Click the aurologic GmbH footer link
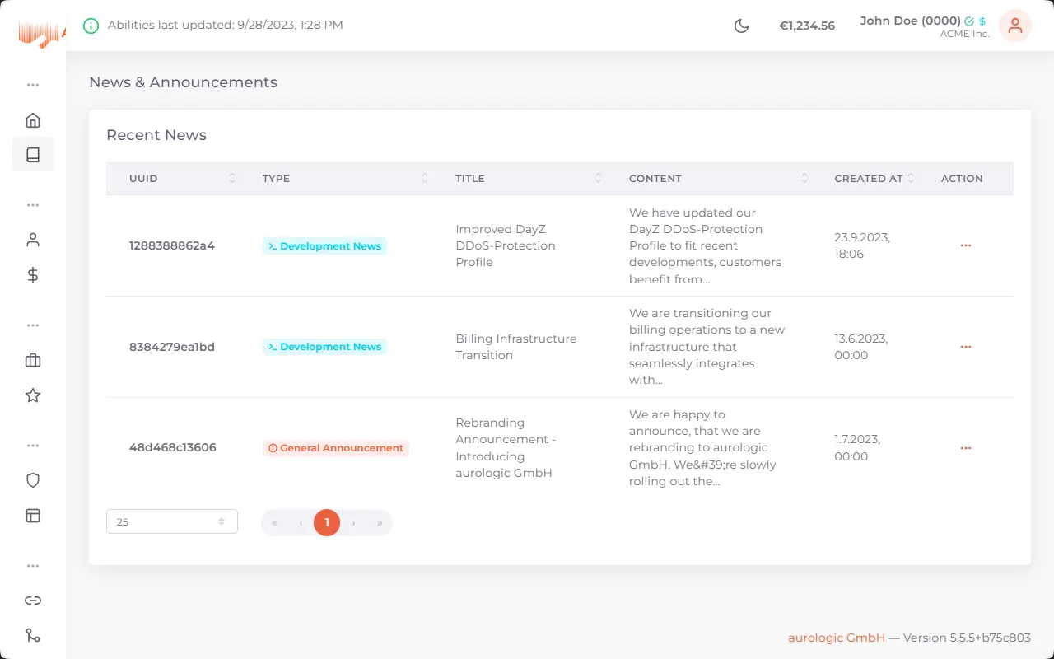1054x659 pixels. [x=836, y=638]
